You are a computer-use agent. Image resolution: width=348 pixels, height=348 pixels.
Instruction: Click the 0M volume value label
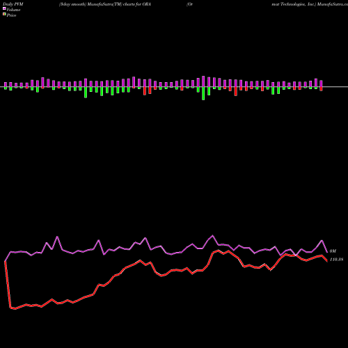[333, 251]
